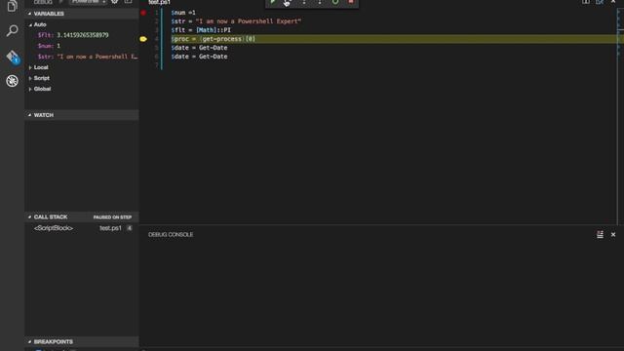624x351 pixels.
Task: Toggle the red breakpoint on line 1
Action: click(x=143, y=13)
